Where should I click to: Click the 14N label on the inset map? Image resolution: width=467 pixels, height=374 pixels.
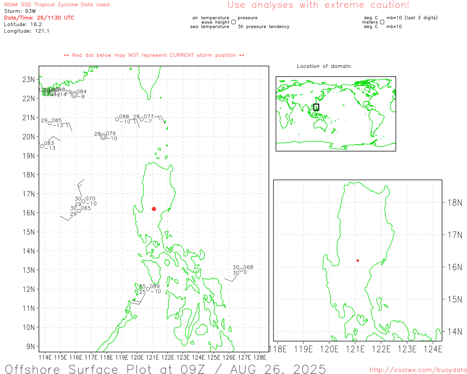(x=455, y=332)
